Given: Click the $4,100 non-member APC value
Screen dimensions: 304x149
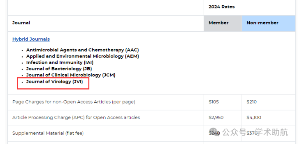Looking at the screenshot, I should point(254,117).
